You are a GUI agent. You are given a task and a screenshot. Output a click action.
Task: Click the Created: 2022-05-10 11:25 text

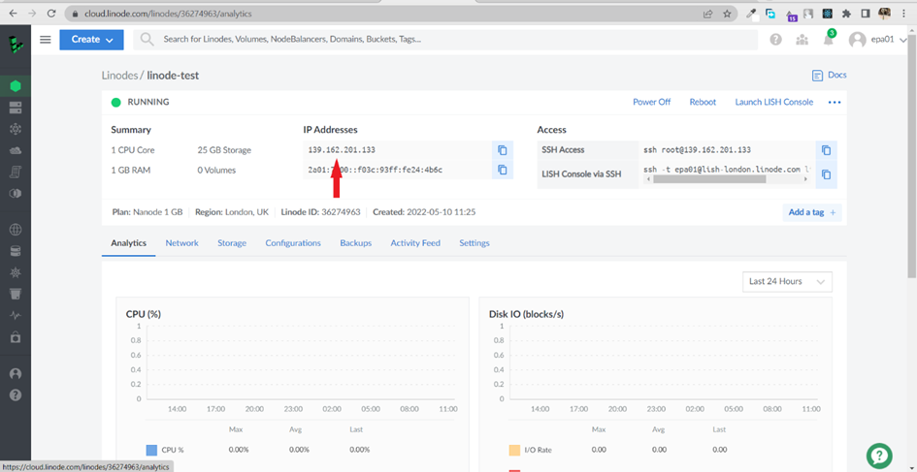424,212
